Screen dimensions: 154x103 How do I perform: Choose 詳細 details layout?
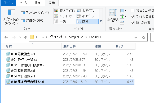click(x=87, y=21)
